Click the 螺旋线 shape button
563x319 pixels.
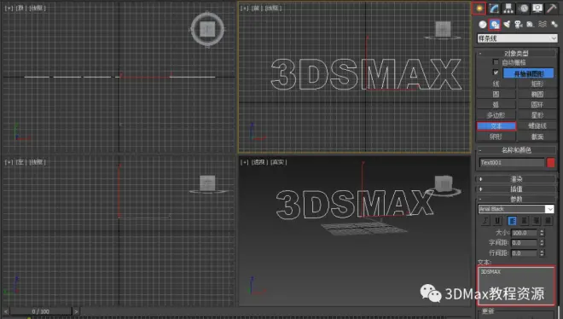[537, 126]
